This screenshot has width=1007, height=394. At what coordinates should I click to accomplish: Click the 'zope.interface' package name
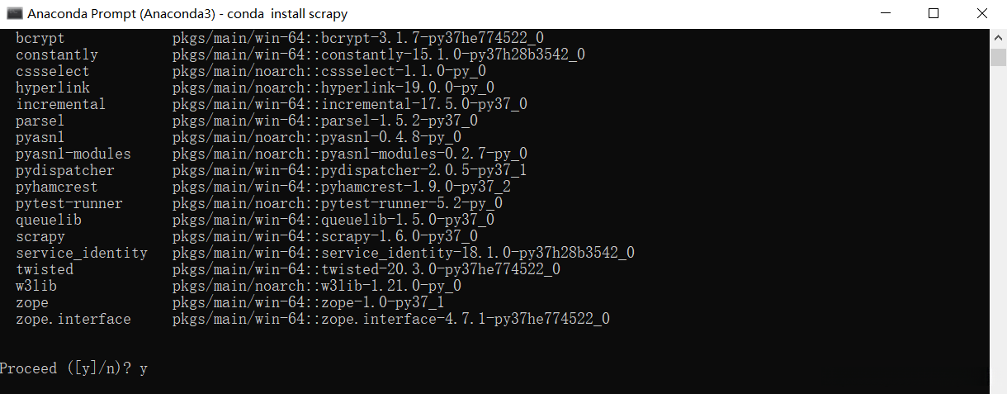tap(73, 319)
